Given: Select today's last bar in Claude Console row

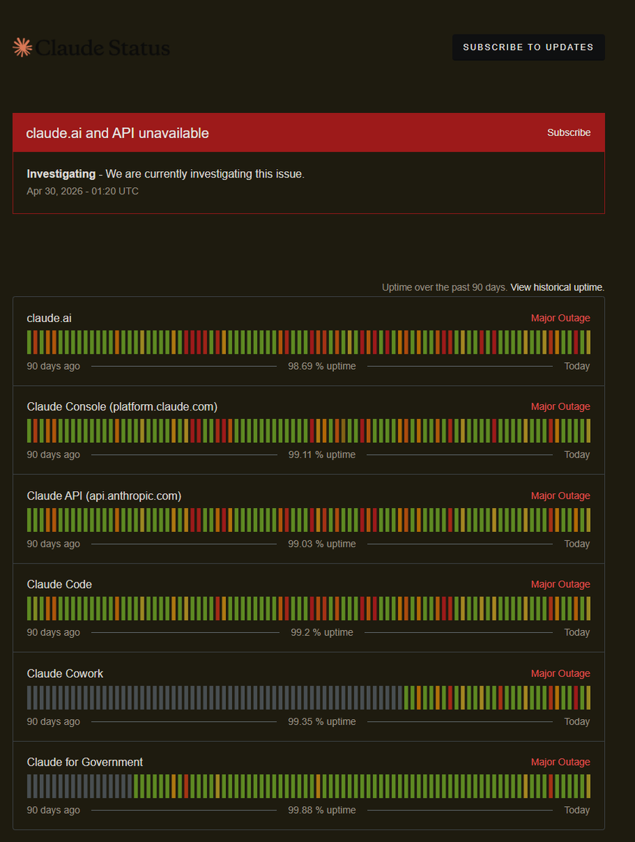Looking at the screenshot, I should click(588, 431).
